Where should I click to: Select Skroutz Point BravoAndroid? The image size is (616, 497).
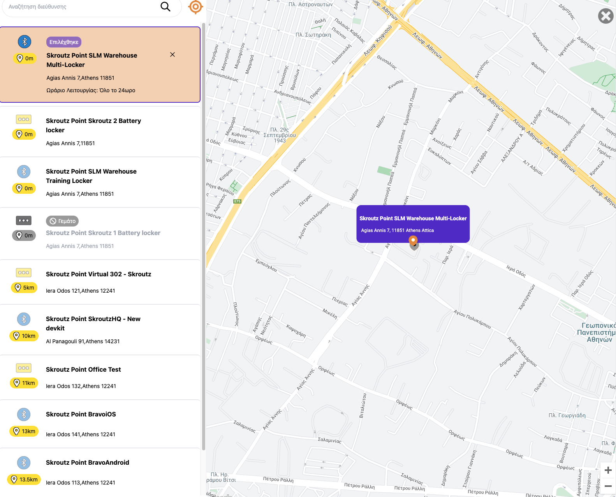100,472
